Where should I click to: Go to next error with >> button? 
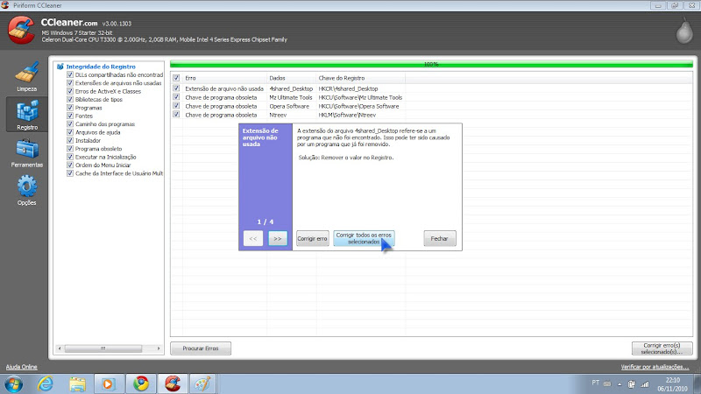[x=278, y=238]
